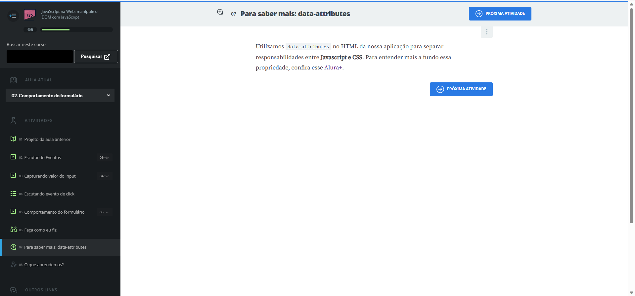Click video icon for Comportamento do formulário activity
The height and width of the screenshot is (296, 635).
(13, 211)
